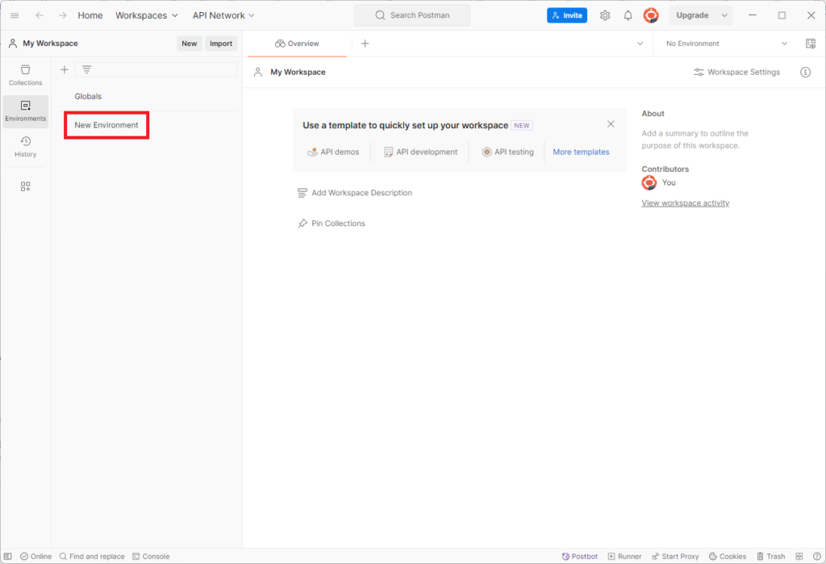Go forward using the forward arrow
The image size is (826, 564).
point(63,15)
